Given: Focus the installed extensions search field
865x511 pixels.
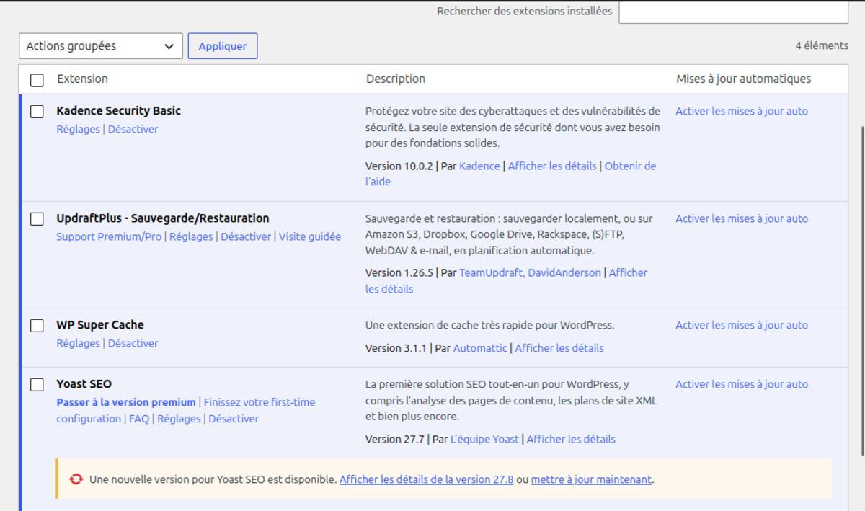Looking at the screenshot, I should (733, 12).
